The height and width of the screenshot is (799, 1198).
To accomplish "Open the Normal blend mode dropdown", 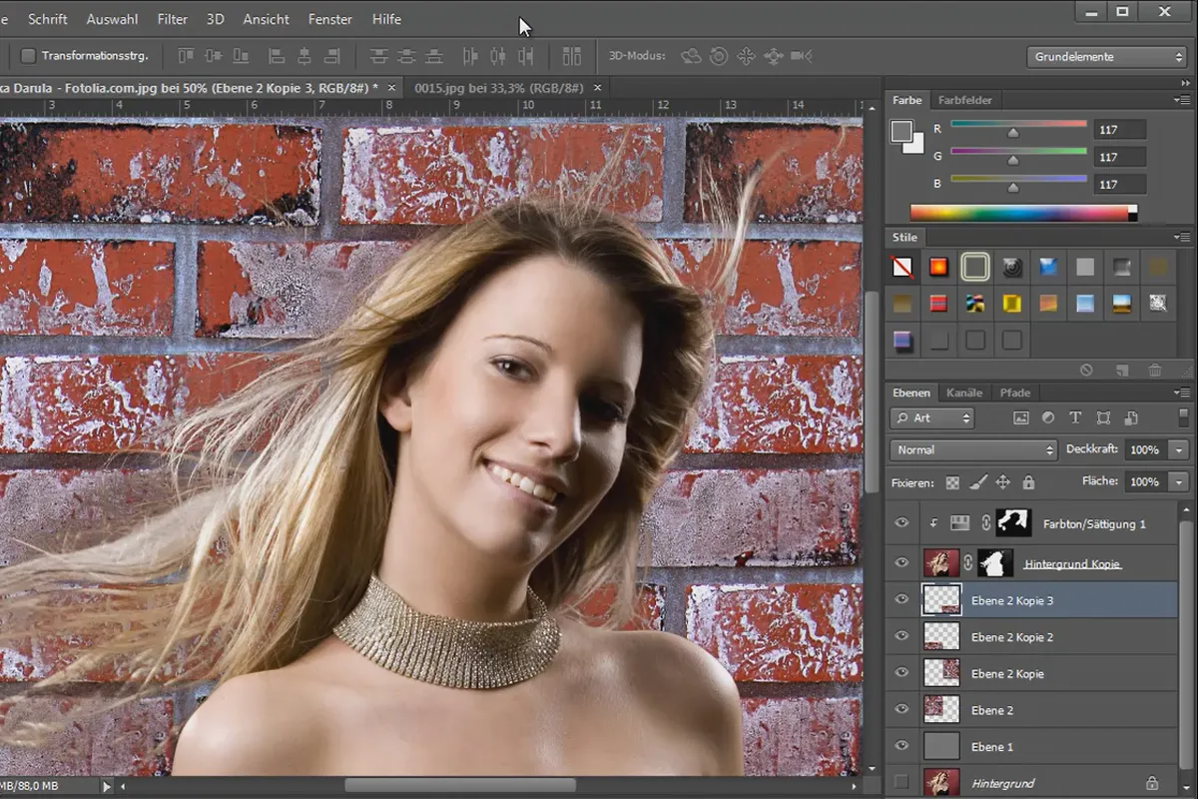I will 973,450.
